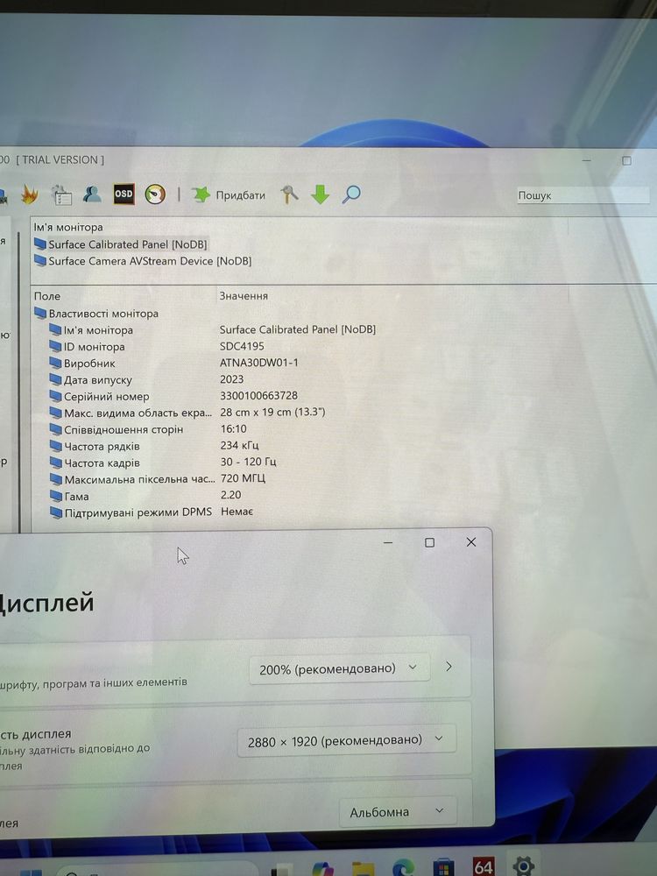The image size is (657, 876).
Task: Launch the Report Wizard checklist icon
Action: [x=61, y=195]
